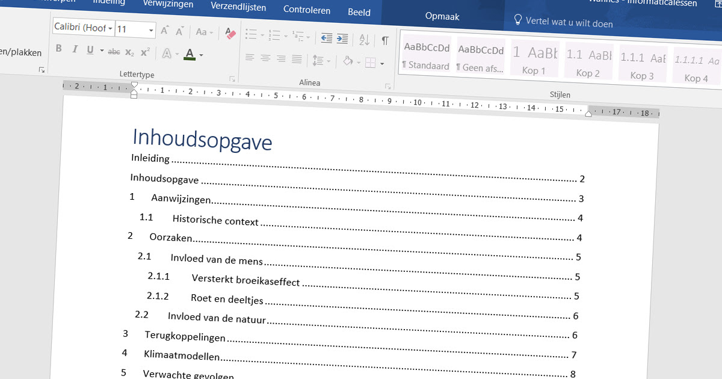The image size is (722, 379).
Task: Open the Alinea dialog launcher
Action: point(388,87)
